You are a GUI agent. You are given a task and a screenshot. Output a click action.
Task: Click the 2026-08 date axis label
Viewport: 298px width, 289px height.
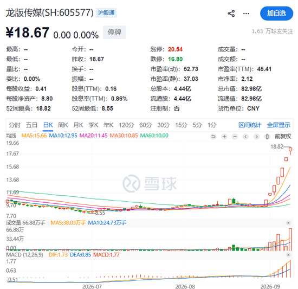pyautogui.click(x=185, y=286)
